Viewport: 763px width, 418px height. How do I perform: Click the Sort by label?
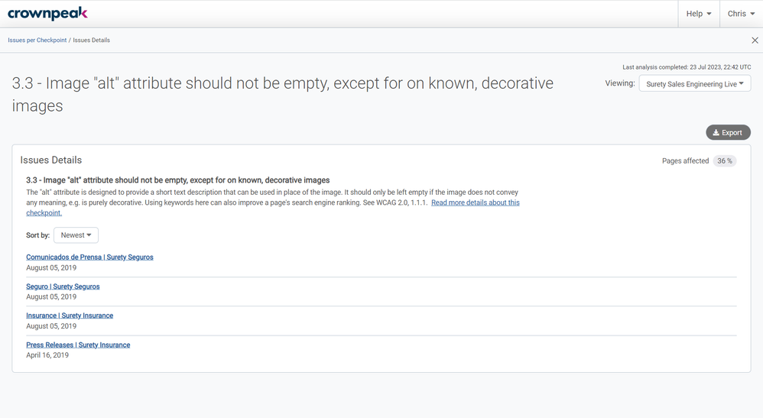coord(38,235)
